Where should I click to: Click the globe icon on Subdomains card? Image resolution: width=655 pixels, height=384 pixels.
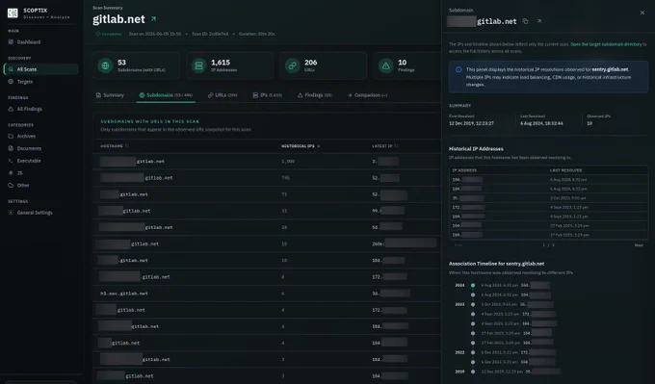pos(105,65)
